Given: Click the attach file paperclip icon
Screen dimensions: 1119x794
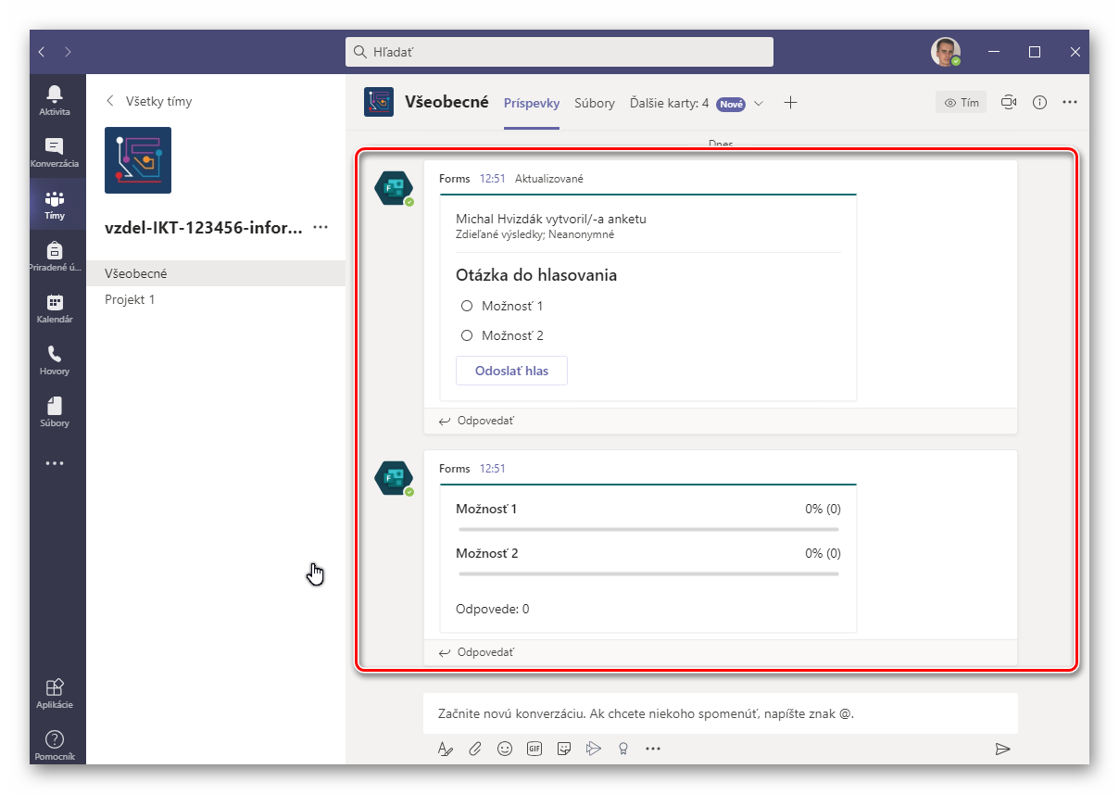Looking at the screenshot, I should coord(474,749).
